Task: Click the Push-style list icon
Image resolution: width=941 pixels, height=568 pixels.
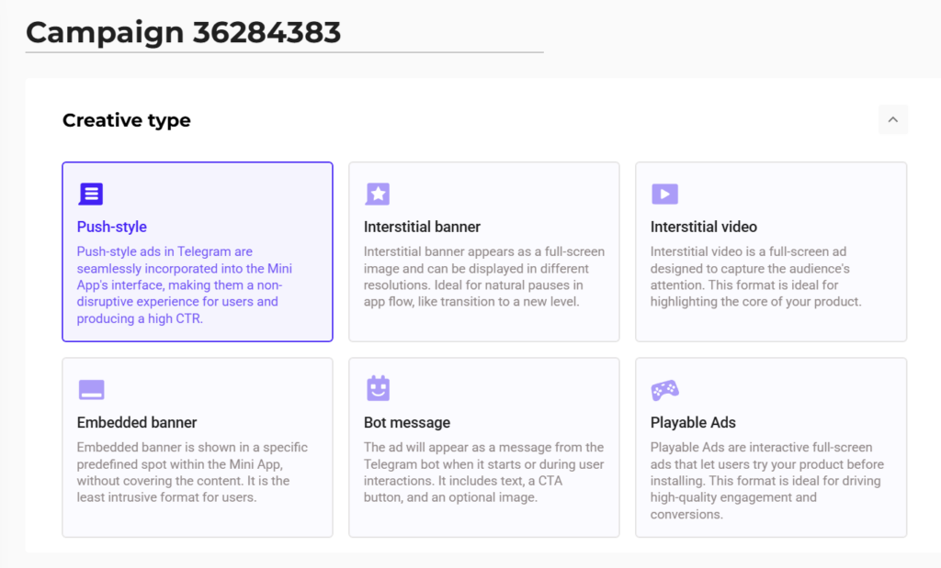Action: pos(91,194)
